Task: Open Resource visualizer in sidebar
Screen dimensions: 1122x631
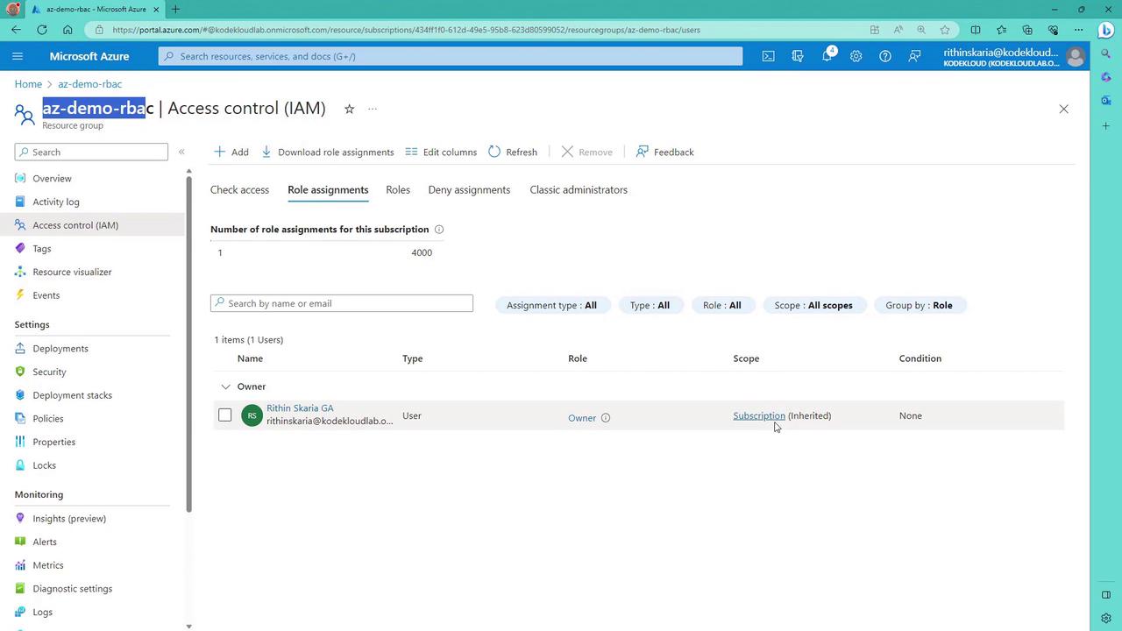Action: (72, 272)
